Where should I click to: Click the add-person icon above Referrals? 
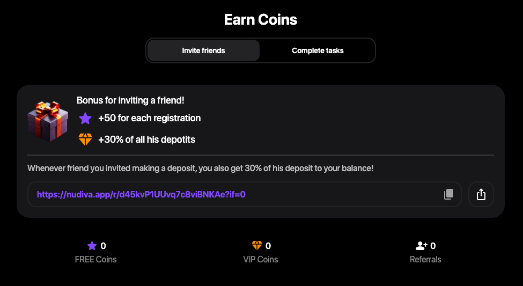pyautogui.click(x=422, y=246)
